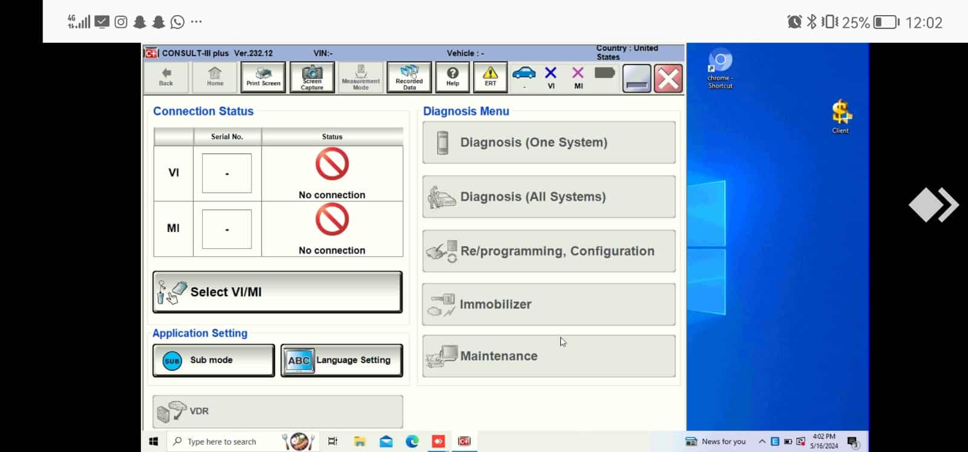Click the VI No connection status icon
Image resolution: width=968 pixels, height=452 pixels.
click(332, 164)
